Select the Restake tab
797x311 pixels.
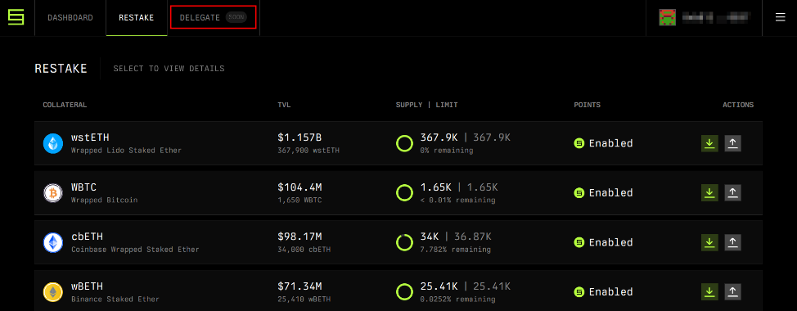(x=136, y=18)
